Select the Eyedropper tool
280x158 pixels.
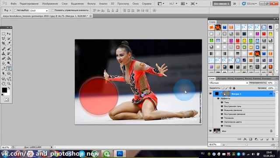9,43
